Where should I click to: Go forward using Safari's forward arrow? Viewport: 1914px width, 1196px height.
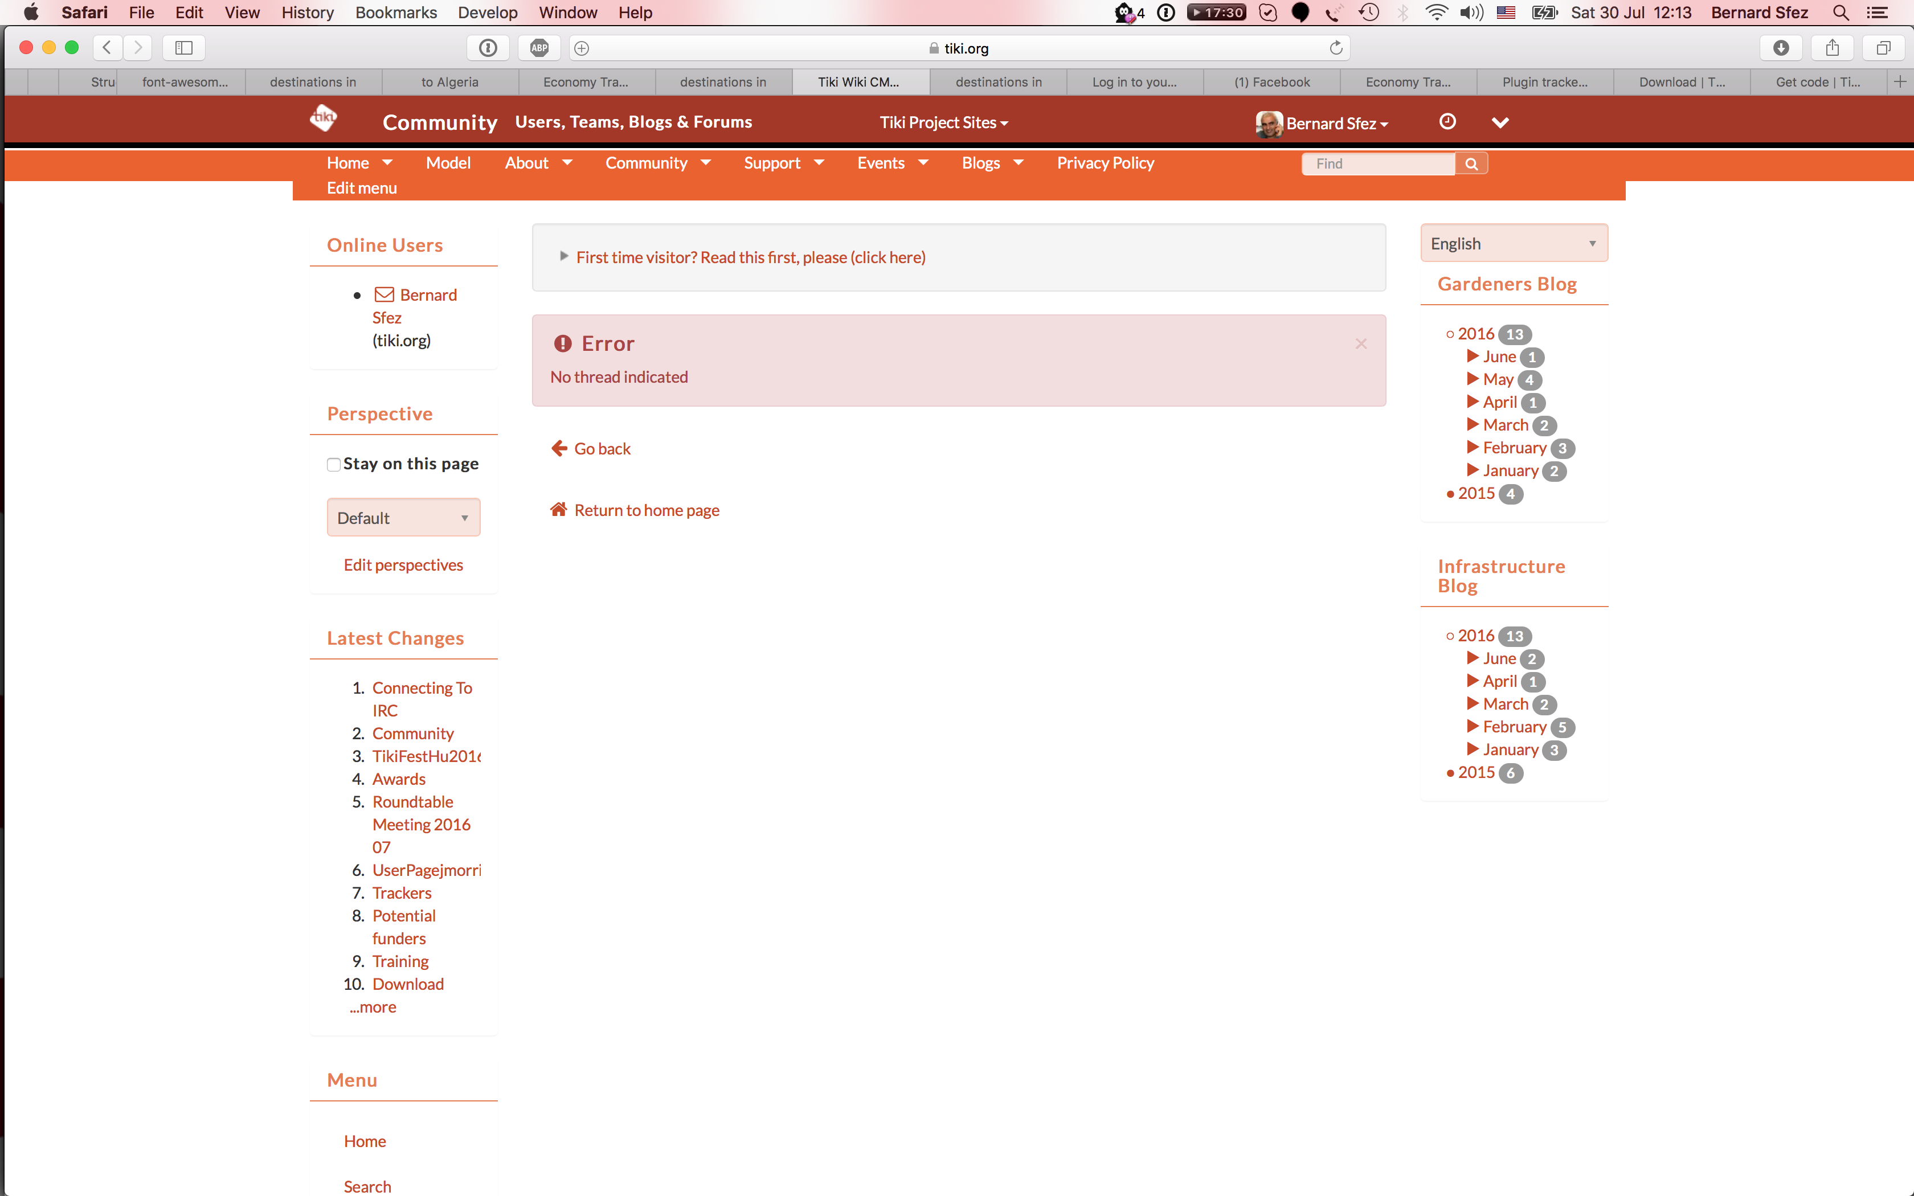click(x=138, y=47)
